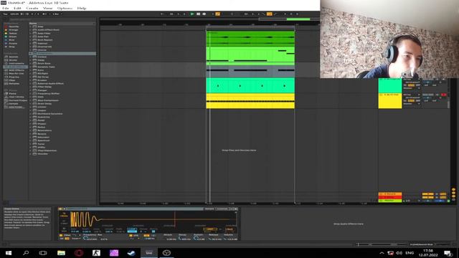This screenshot has height=258, width=459.
Task: Select the teal clip with four notes
Action: pyautogui.click(x=250, y=85)
